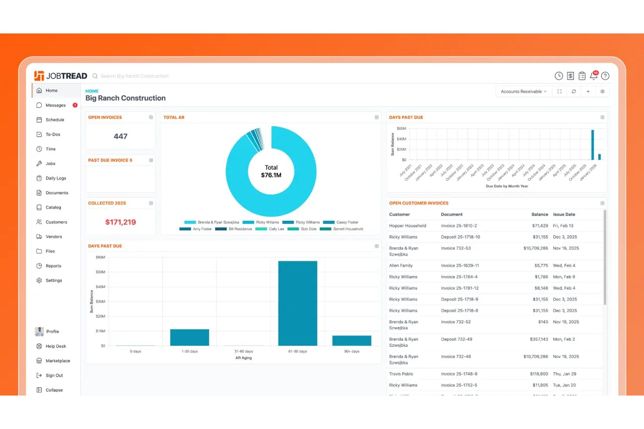Click Brenda & Ryan Szwejbka legend swatch

pos(190,222)
